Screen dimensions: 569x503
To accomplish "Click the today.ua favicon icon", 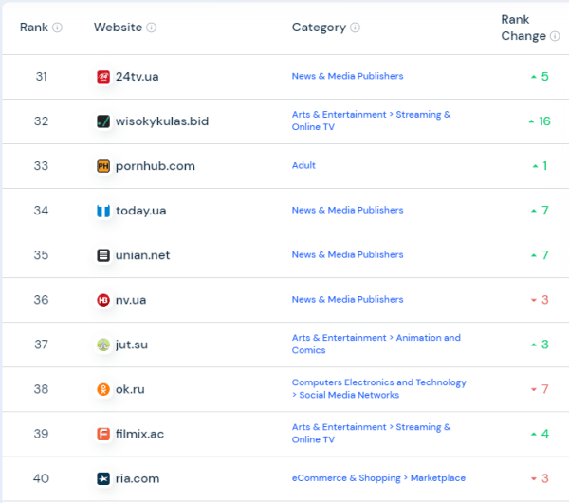I will pos(103,210).
